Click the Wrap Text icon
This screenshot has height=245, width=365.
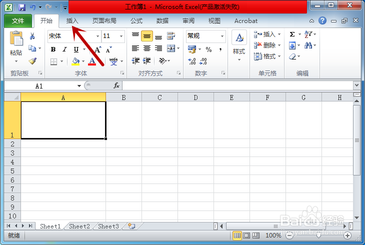tap(171, 36)
